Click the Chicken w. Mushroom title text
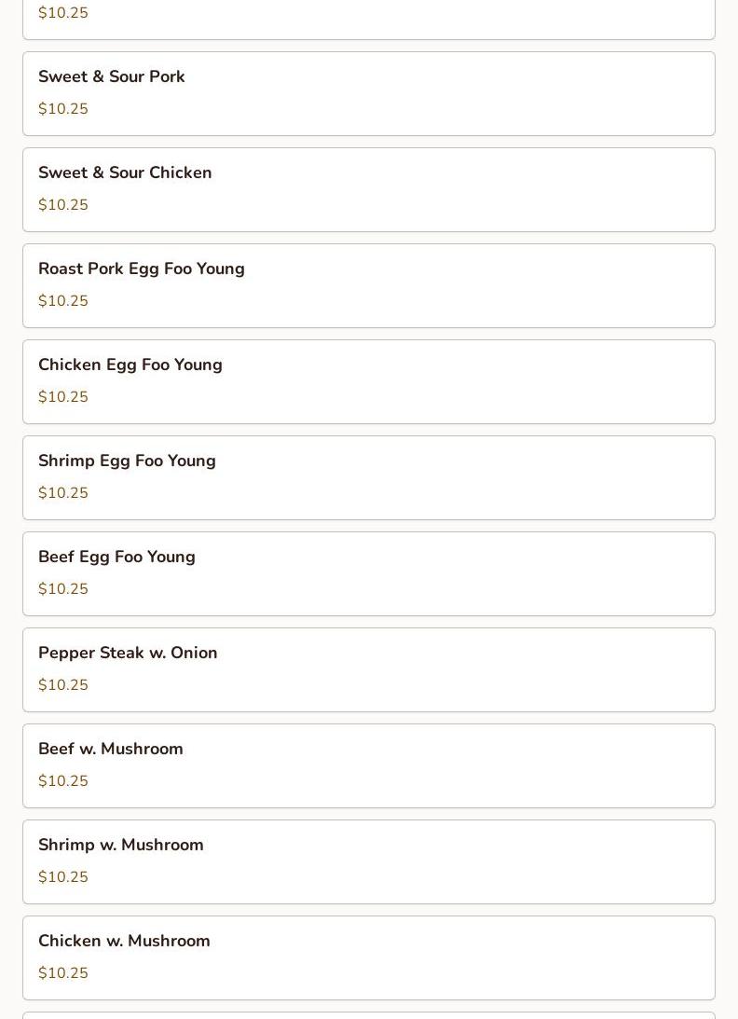The height and width of the screenshot is (1019, 738). [x=124, y=941]
